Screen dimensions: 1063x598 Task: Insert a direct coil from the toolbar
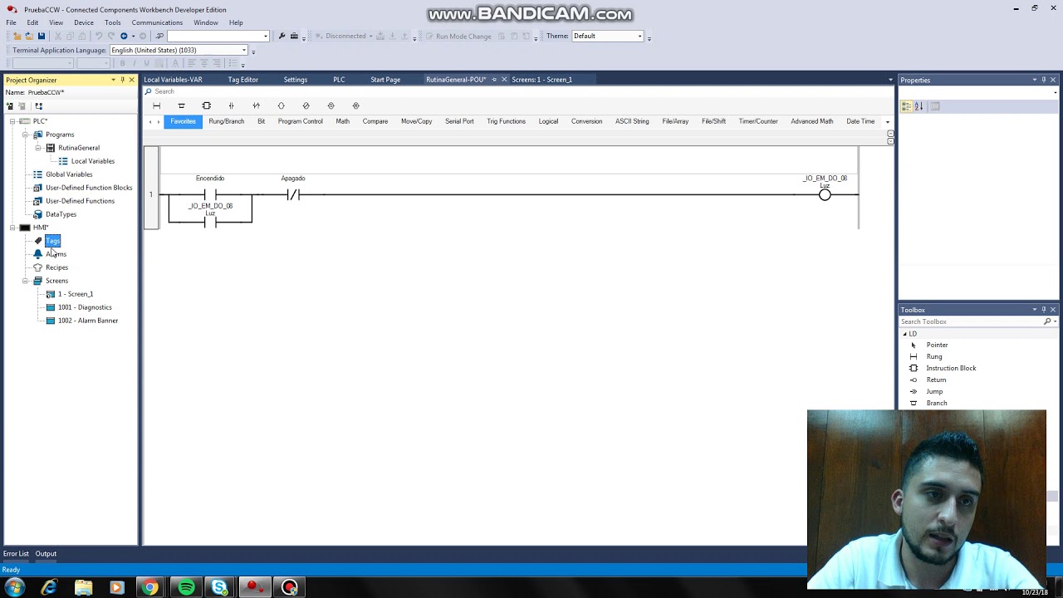(281, 105)
